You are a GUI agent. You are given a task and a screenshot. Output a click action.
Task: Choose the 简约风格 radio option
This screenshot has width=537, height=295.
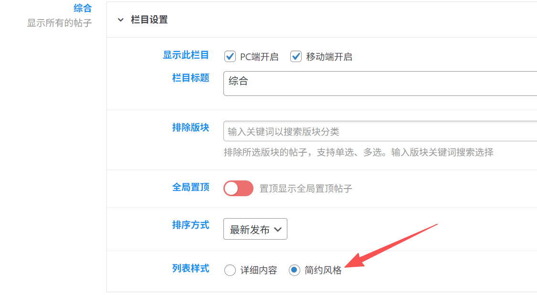(295, 270)
